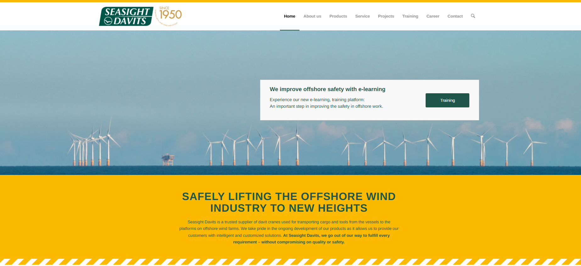Open the About us page
Image resolution: width=581 pixels, height=266 pixels.
tap(312, 16)
